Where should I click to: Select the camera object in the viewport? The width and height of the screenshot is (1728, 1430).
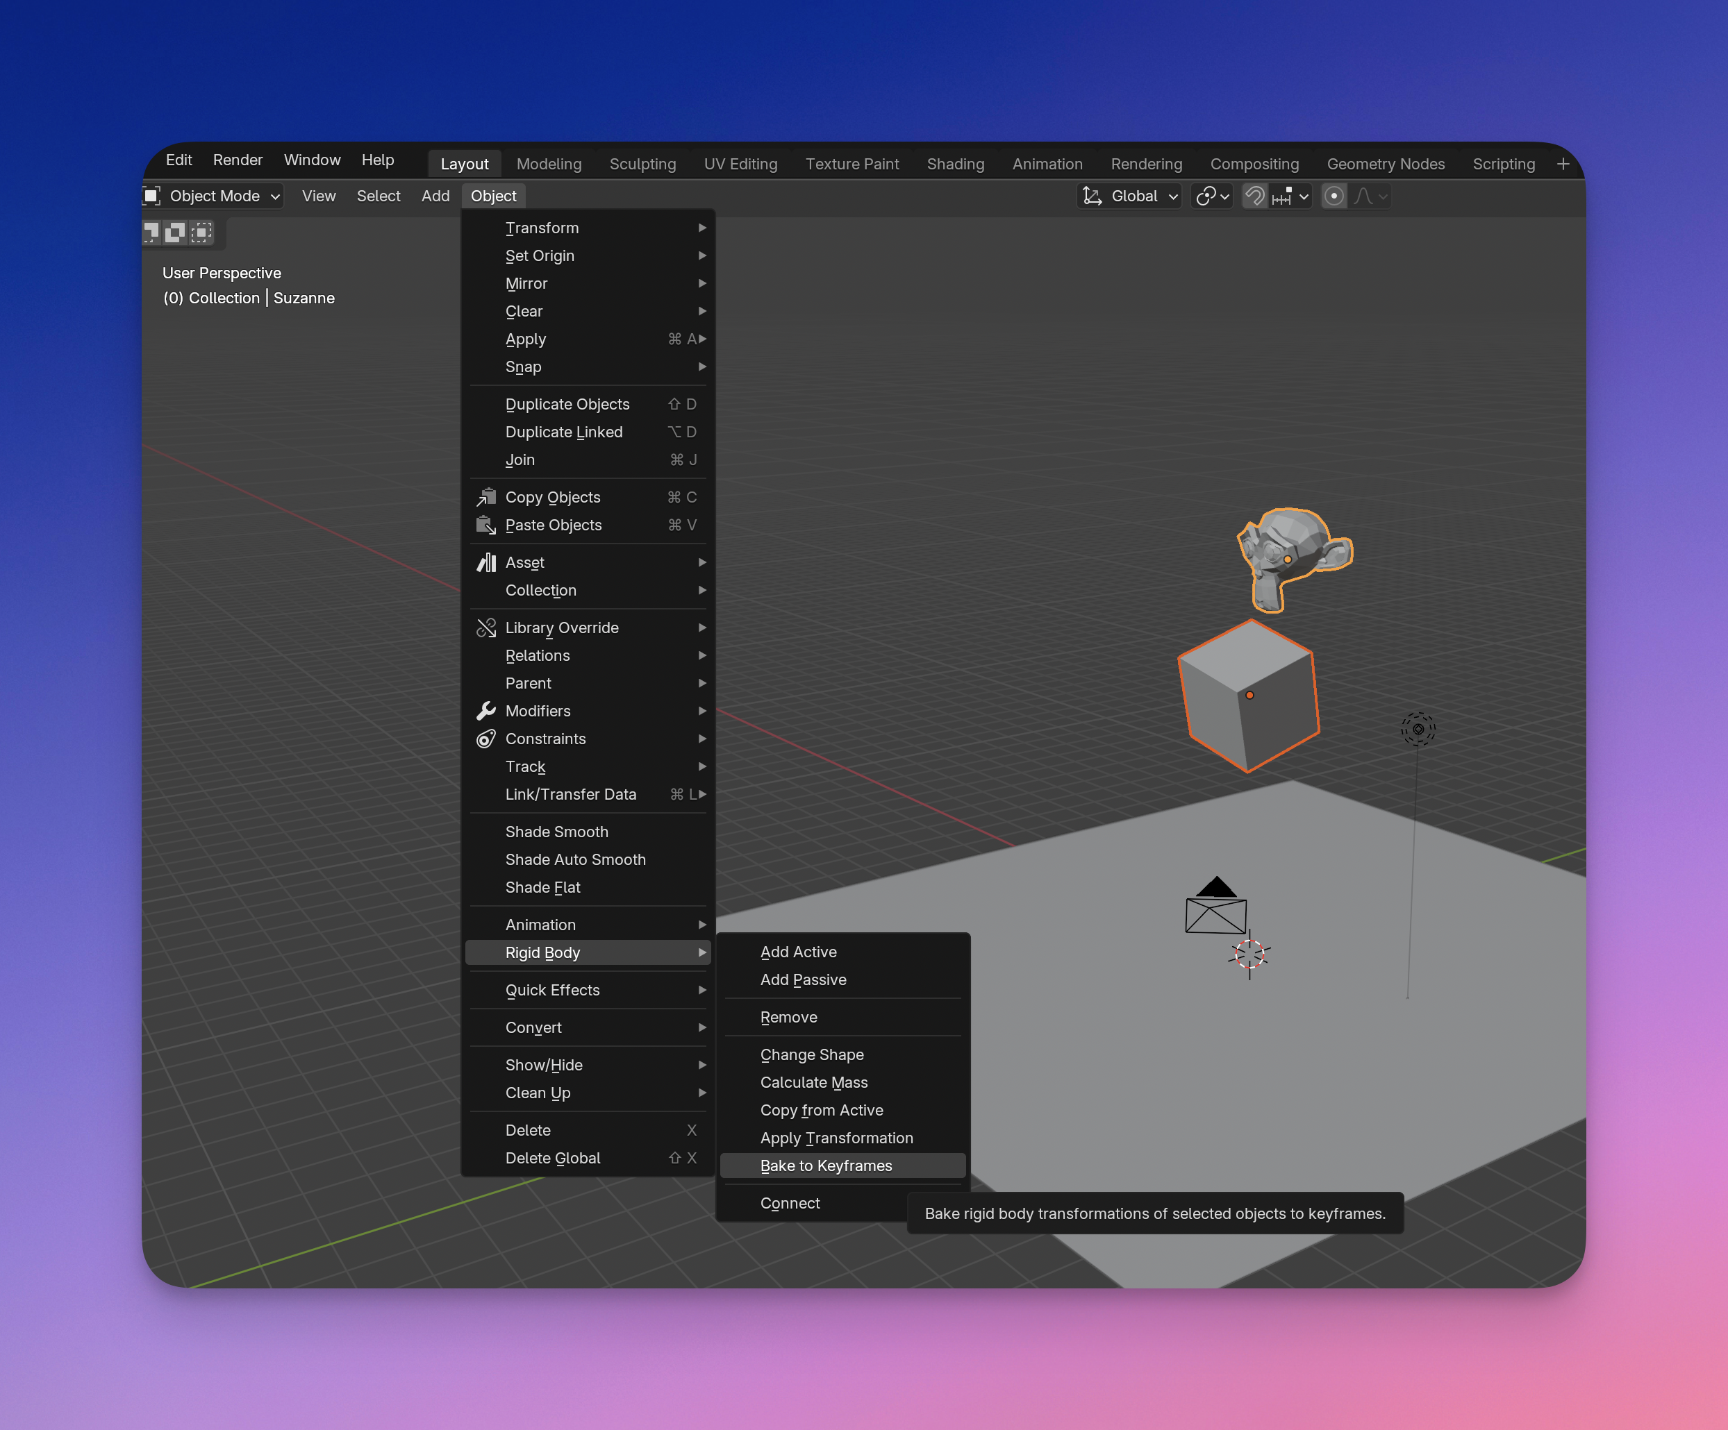pos(1215,905)
